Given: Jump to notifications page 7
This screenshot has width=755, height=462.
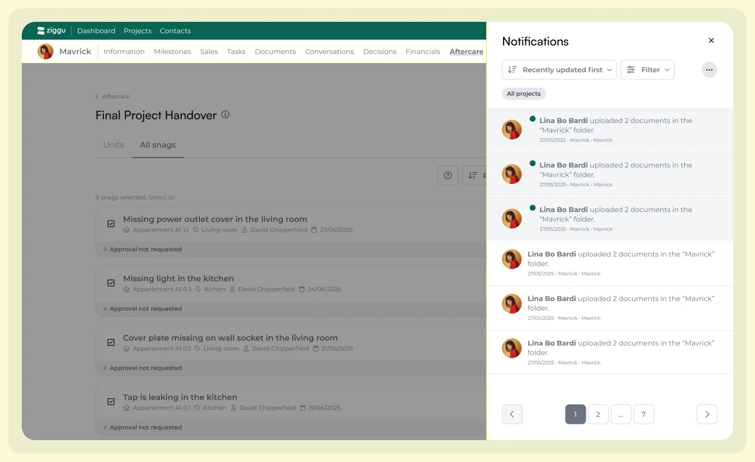Looking at the screenshot, I should click(x=644, y=414).
